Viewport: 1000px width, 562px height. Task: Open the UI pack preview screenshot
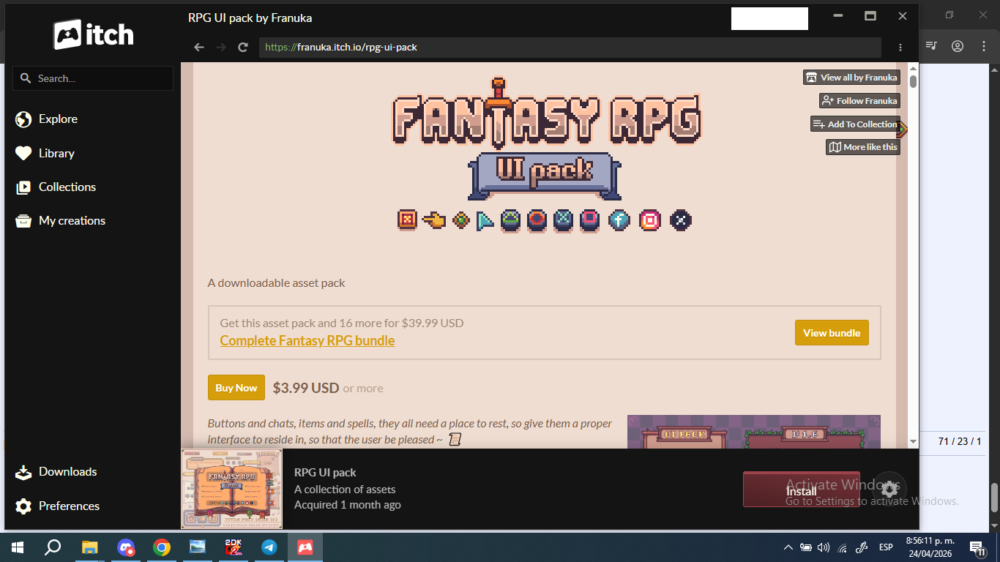click(754, 432)
